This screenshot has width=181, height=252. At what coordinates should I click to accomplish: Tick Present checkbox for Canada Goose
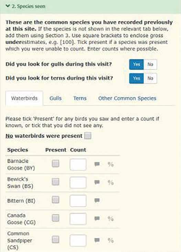(x=55, y=218)
